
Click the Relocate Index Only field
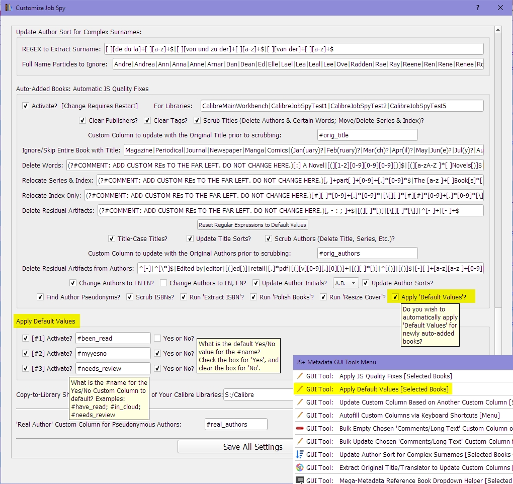coord(284,195)
